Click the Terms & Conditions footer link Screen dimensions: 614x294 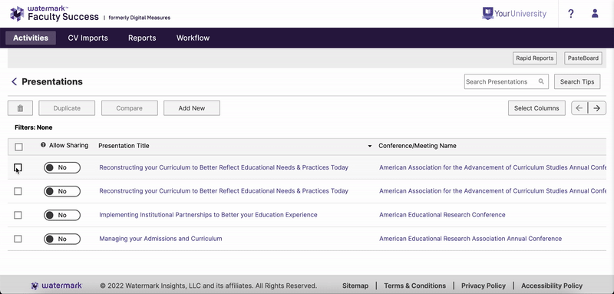414,286
